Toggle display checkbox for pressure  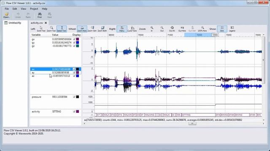point(74,97)
